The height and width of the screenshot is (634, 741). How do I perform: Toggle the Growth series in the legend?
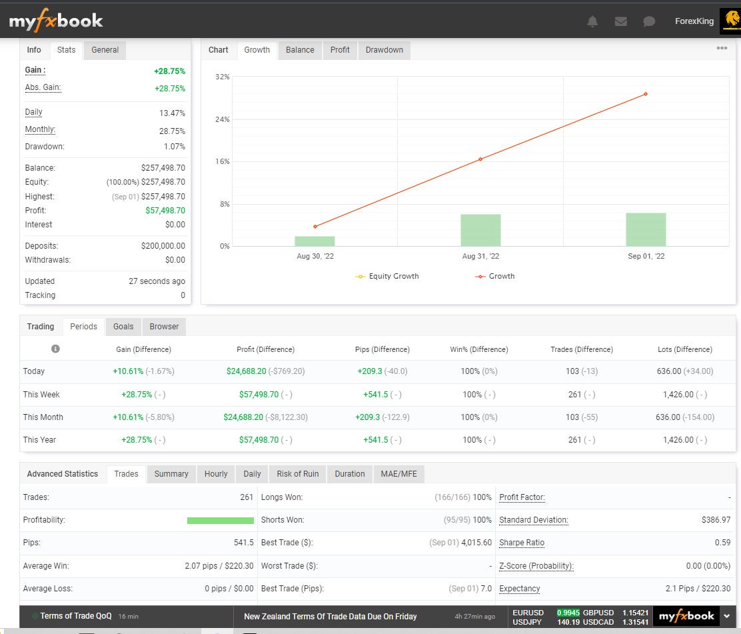pos(494,275)
